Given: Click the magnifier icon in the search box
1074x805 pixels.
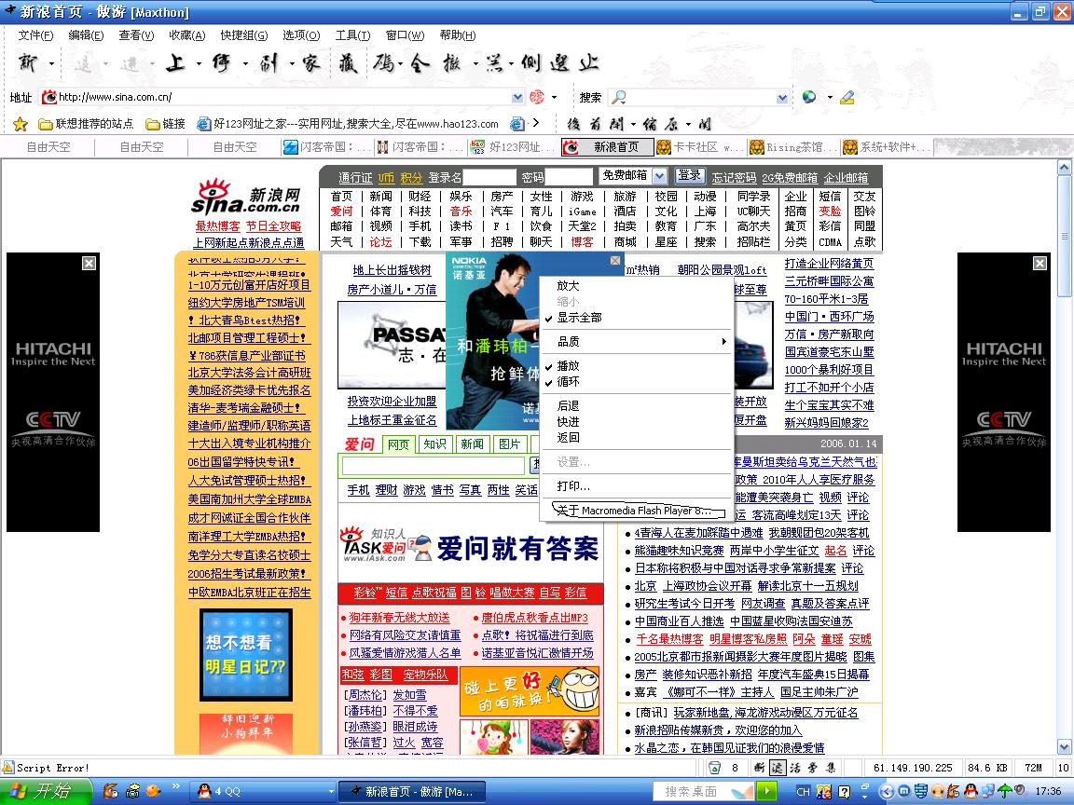Looking at the screenshot, I should click(x=618, y=97).
